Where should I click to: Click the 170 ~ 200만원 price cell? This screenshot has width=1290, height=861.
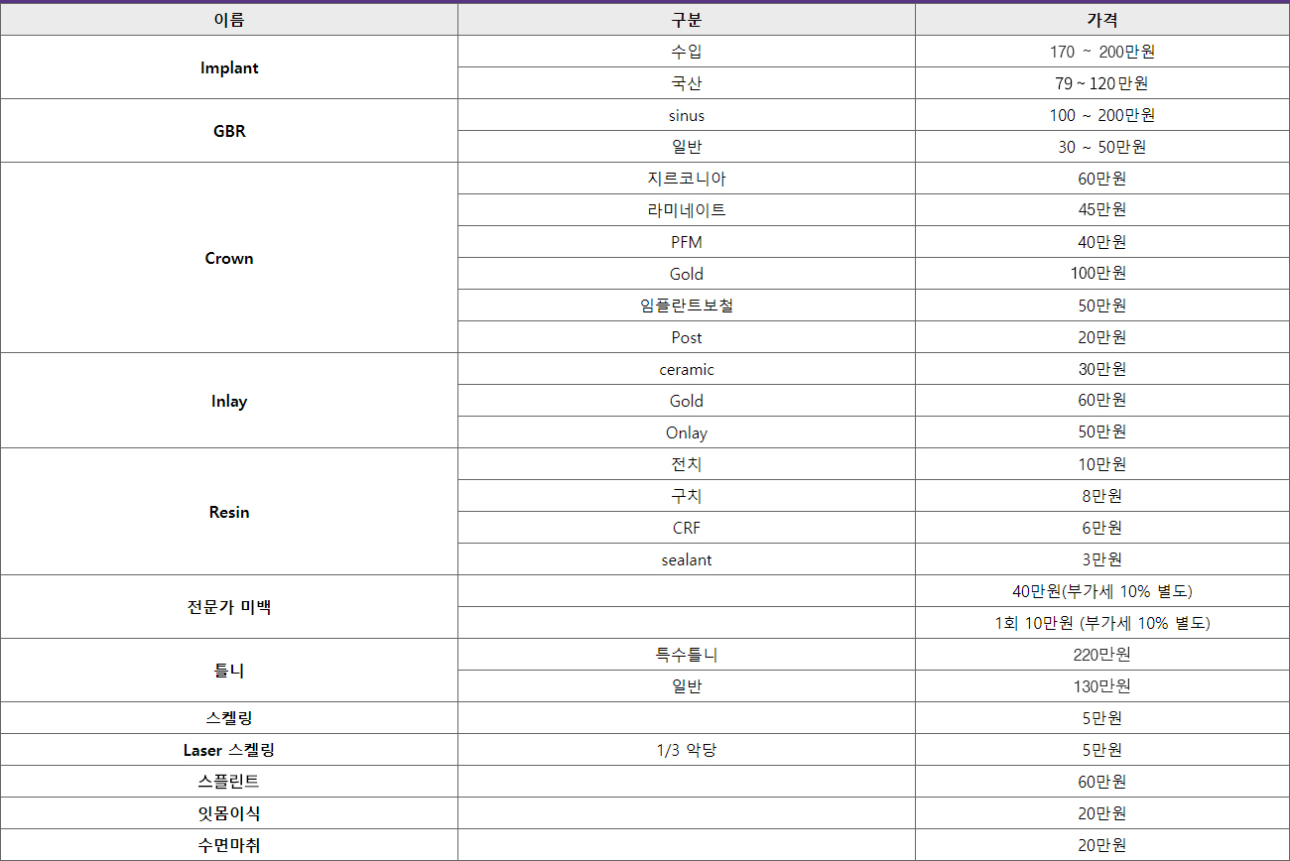(1101, 52)
